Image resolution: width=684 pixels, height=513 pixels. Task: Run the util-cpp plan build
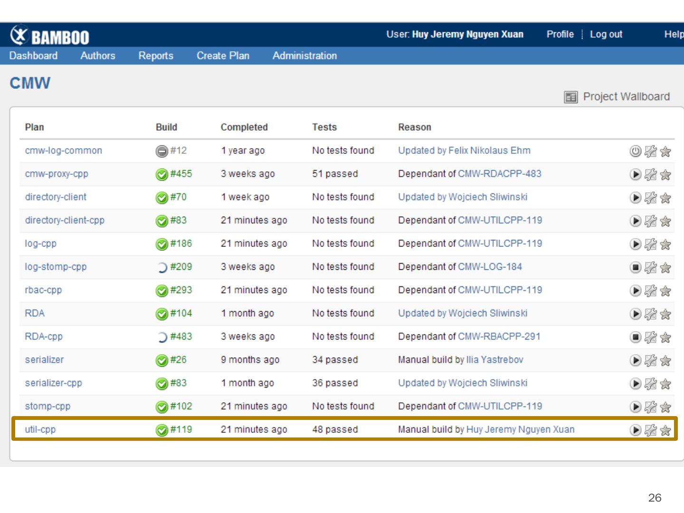point(635,430)
